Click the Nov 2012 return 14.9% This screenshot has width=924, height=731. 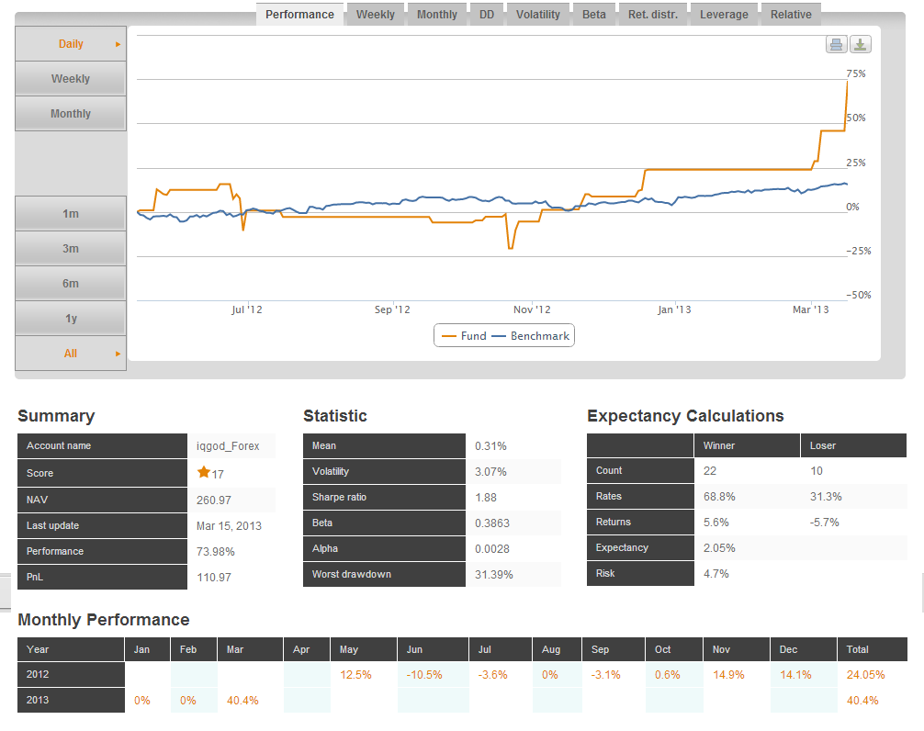728,675
